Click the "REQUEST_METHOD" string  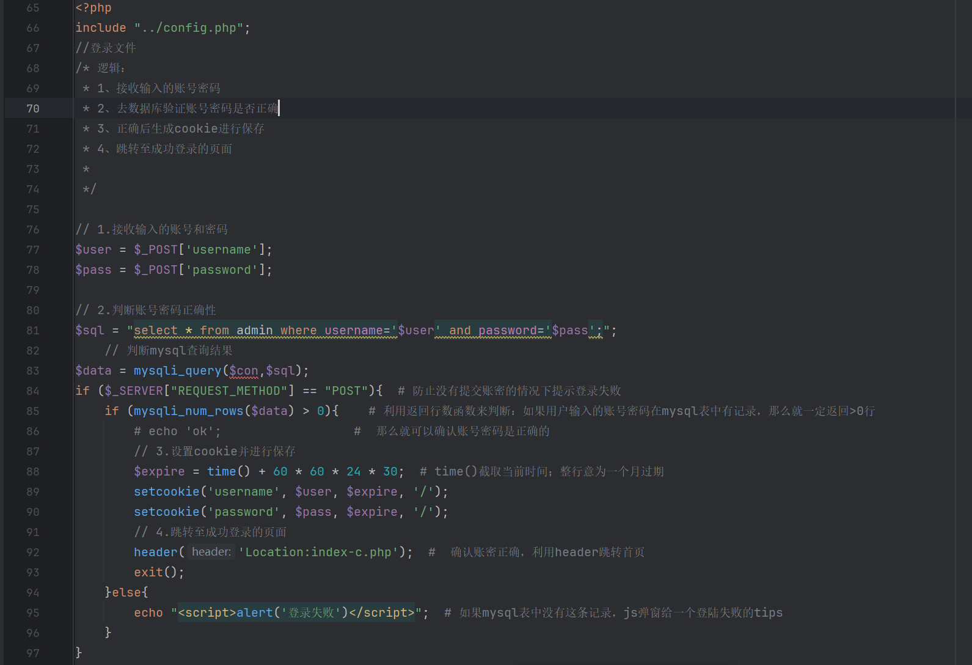point(229,391)
